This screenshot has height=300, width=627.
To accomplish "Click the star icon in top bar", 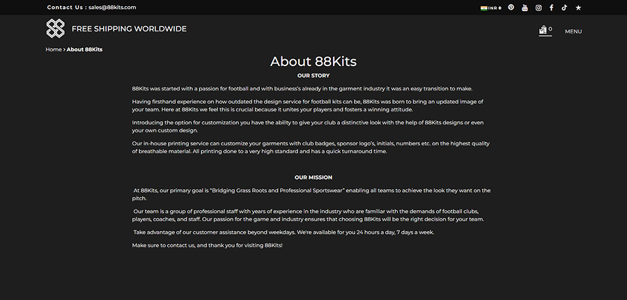I will pyautogui.click(x=578, y=8).
